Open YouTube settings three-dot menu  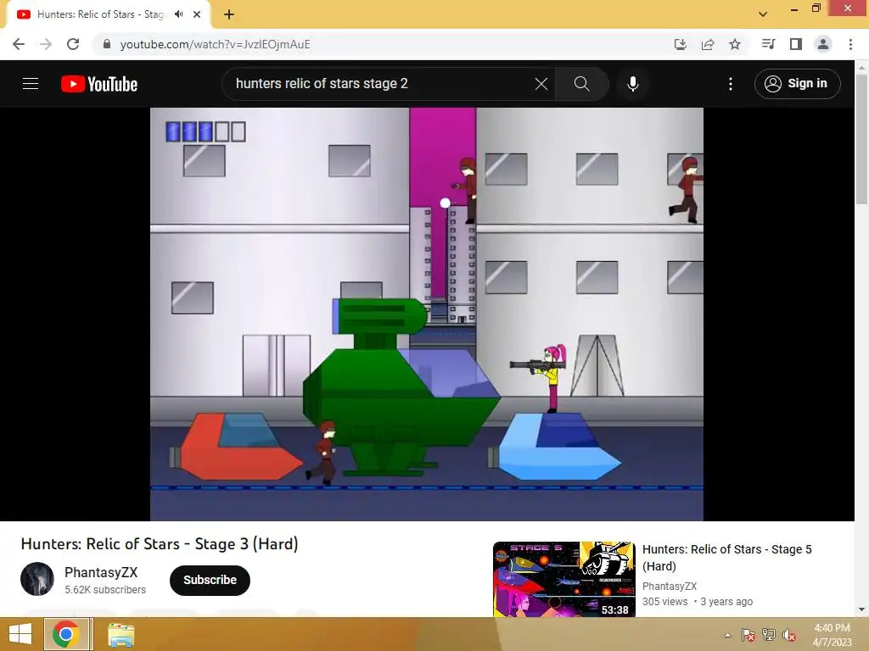[730, 84]
